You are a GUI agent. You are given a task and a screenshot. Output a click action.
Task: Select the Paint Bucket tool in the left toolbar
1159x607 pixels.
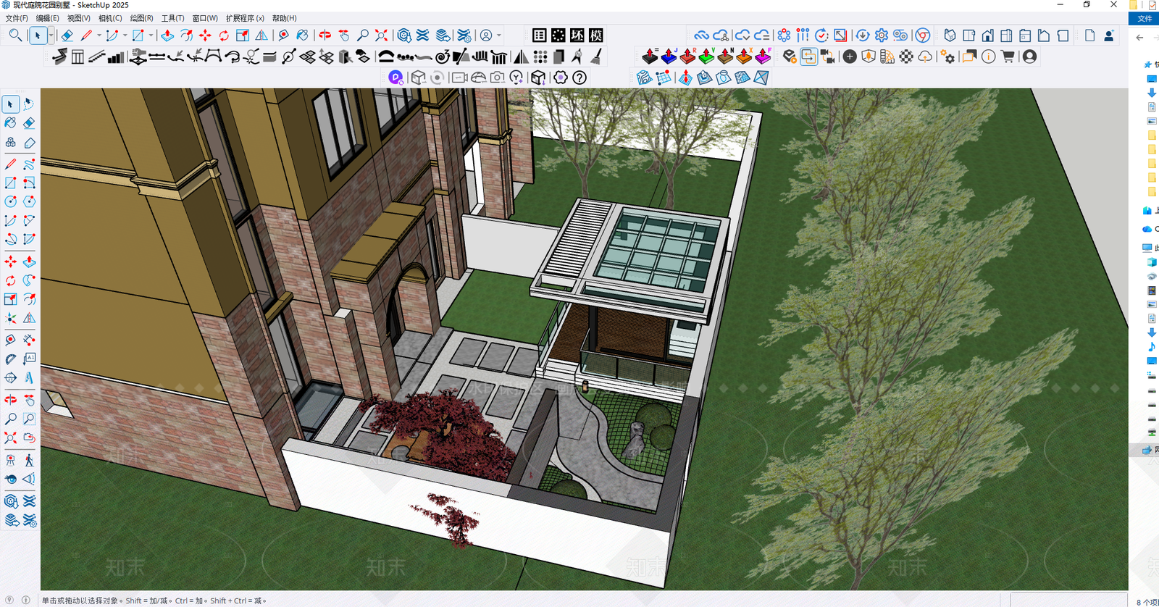(11, 123)
